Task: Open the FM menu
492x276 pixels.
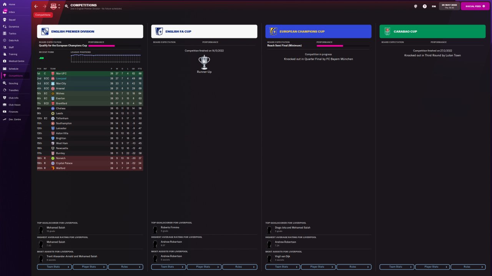Action: tap(434, 6)
